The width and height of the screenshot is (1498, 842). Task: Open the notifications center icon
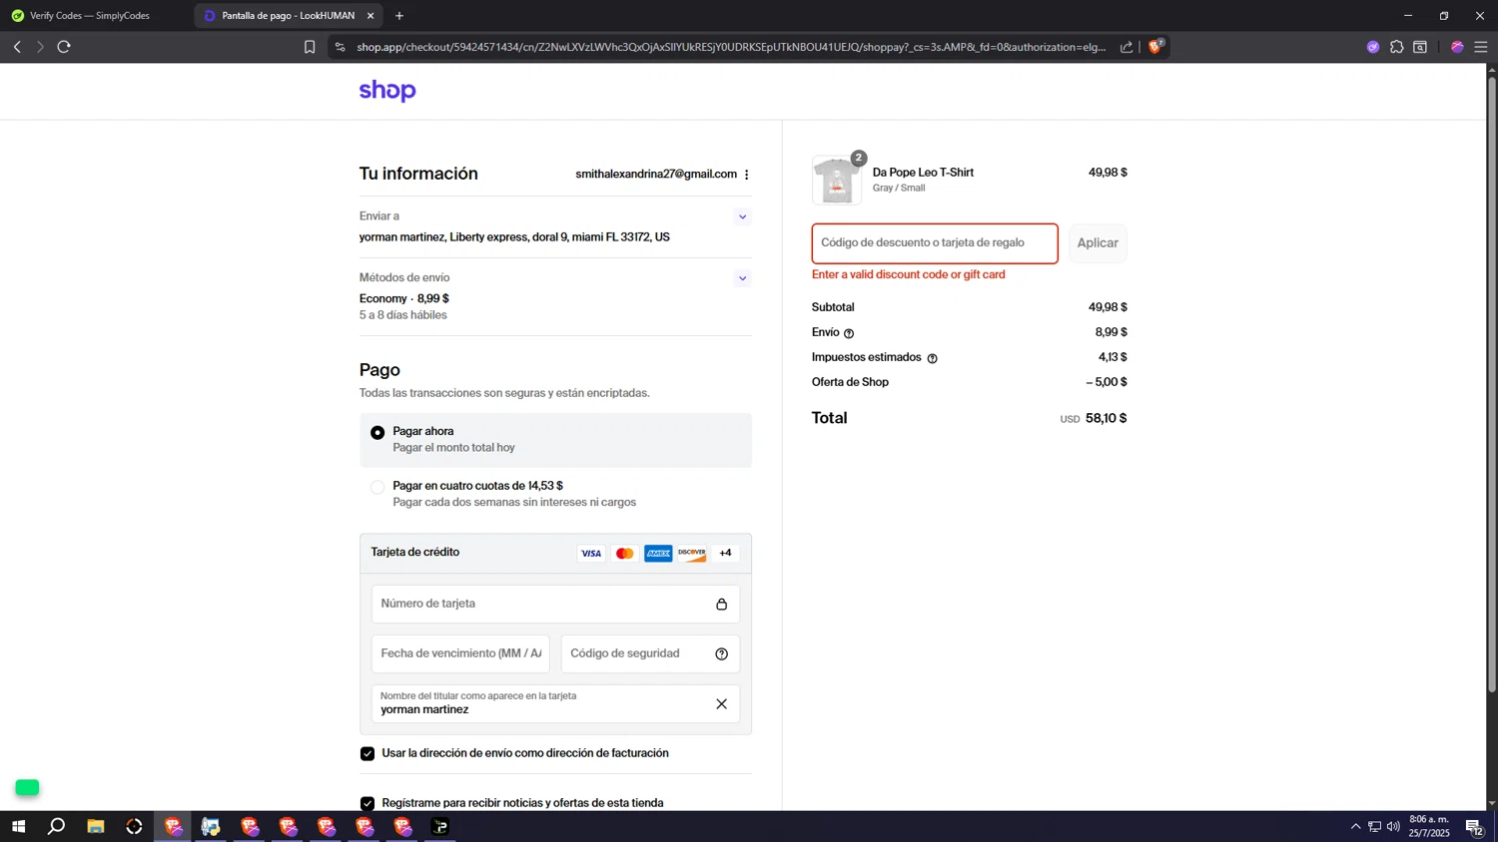pyautogui.click(x=1474, y=827)
